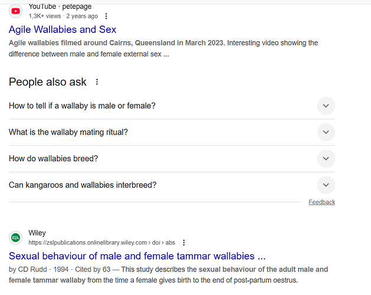The image size is (371, 295).
Task: Click the 'People also ask' heading
Action: click(x=48, y=82)
